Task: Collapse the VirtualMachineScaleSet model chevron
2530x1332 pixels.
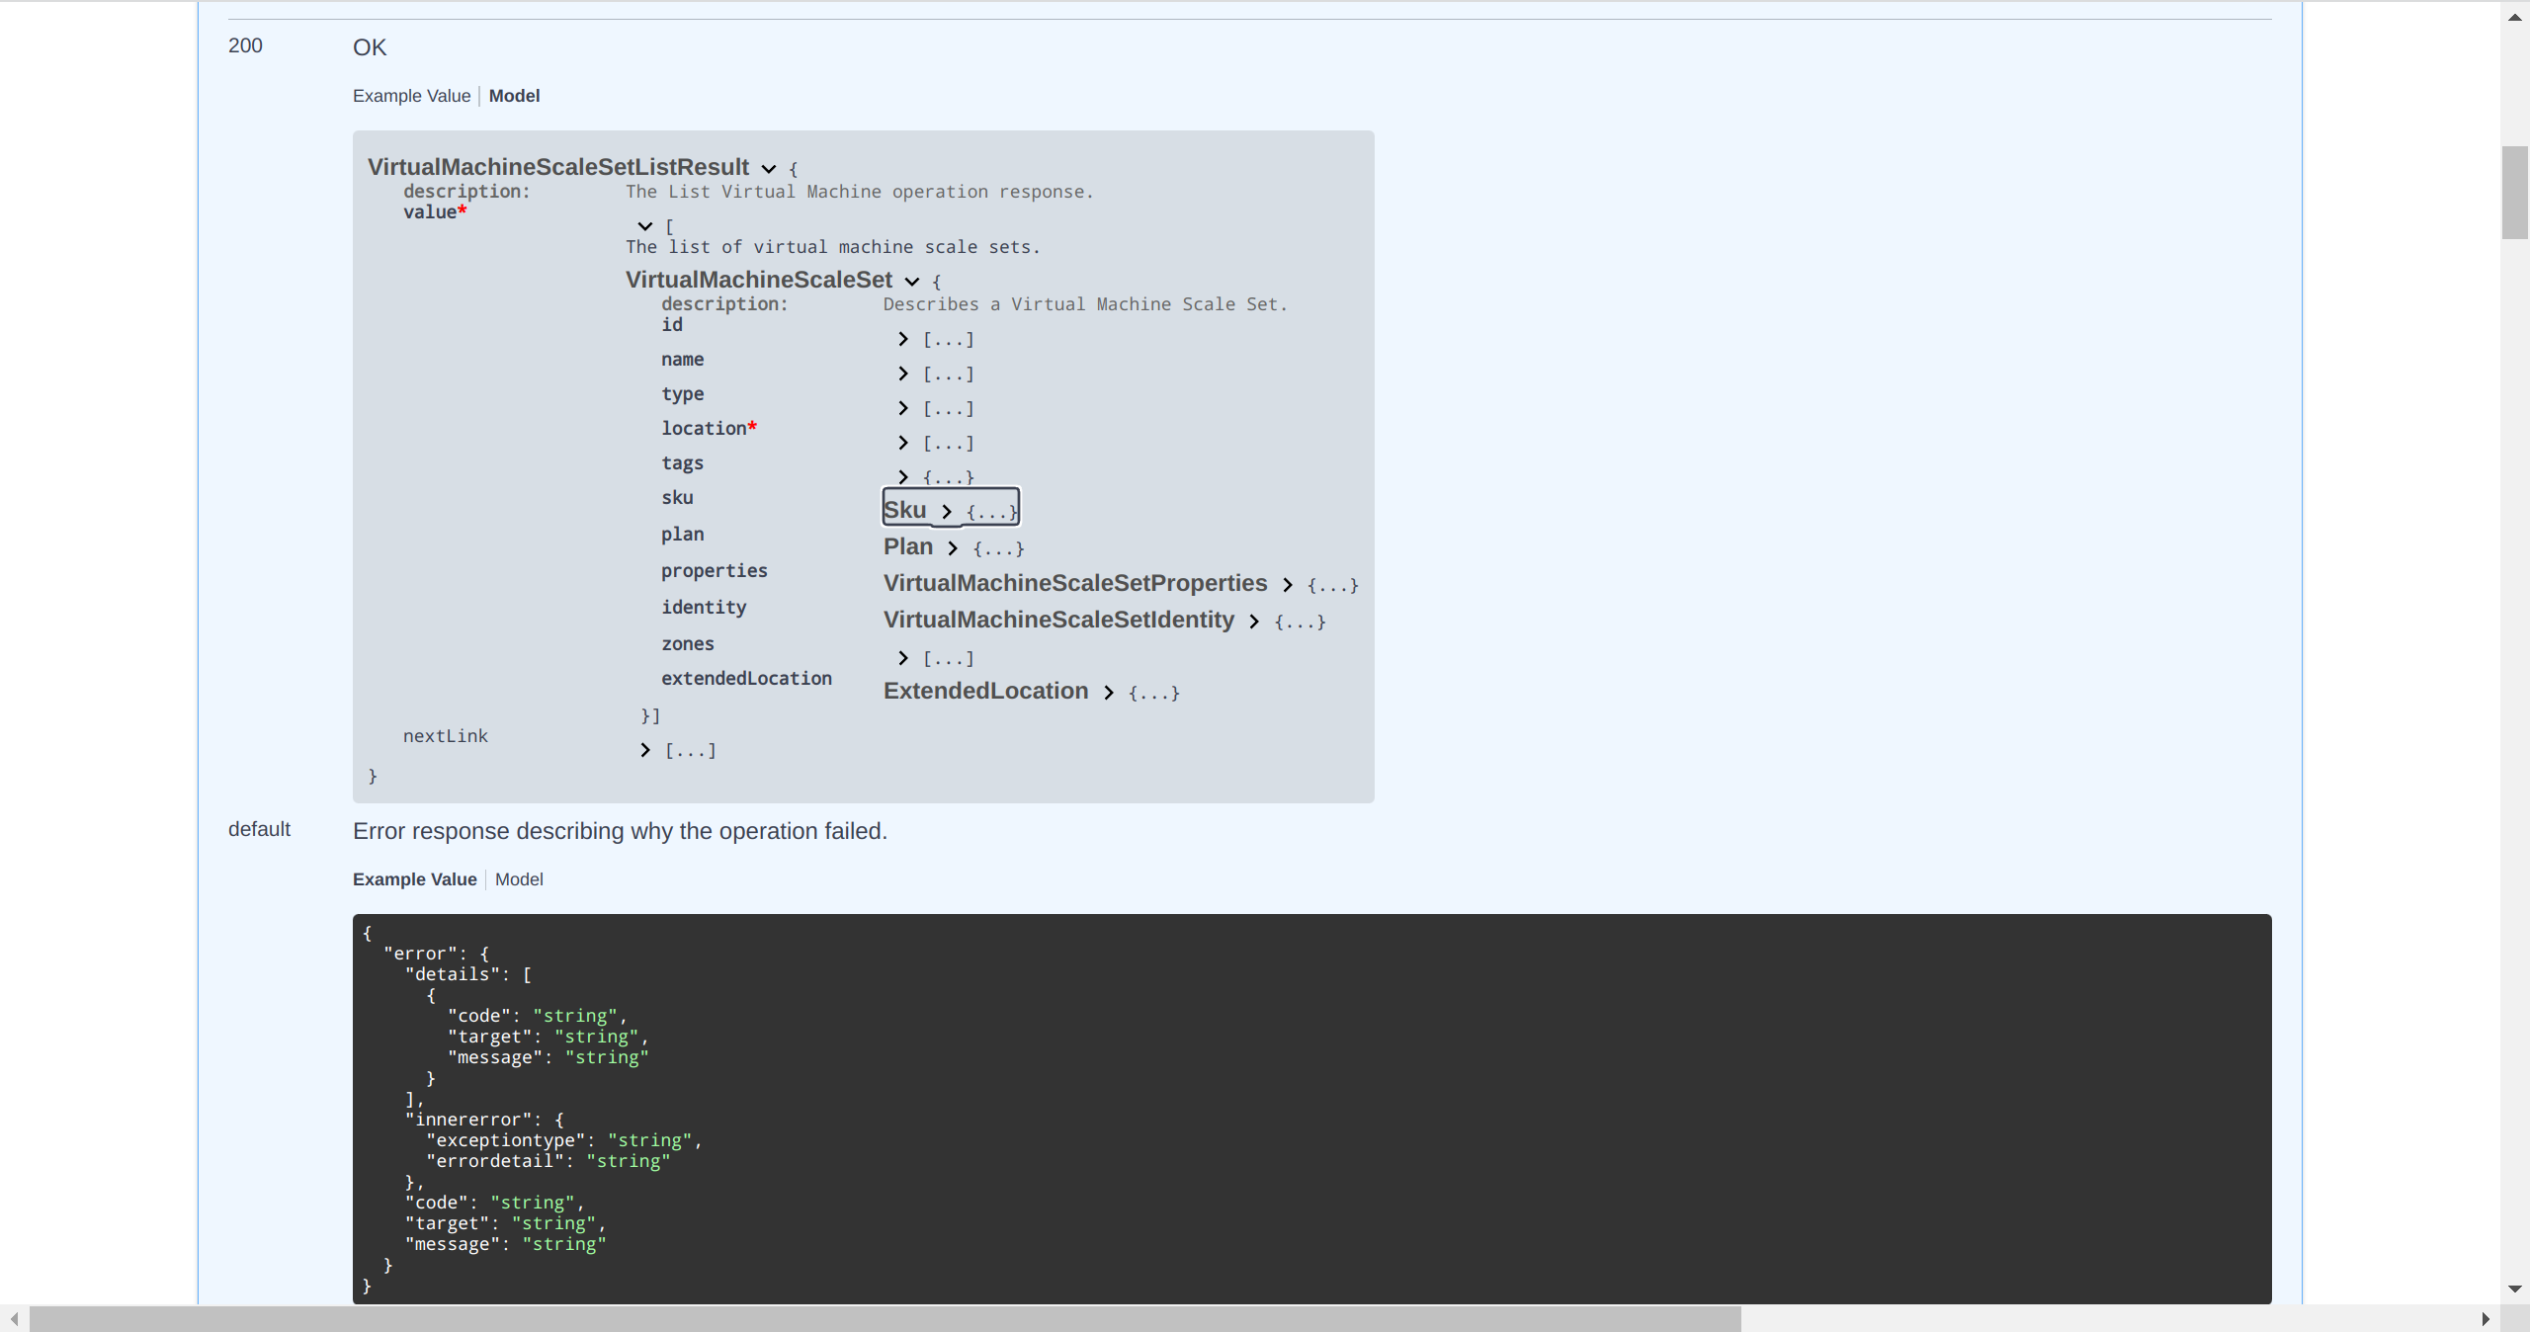Action: click(x=912, y=282)
